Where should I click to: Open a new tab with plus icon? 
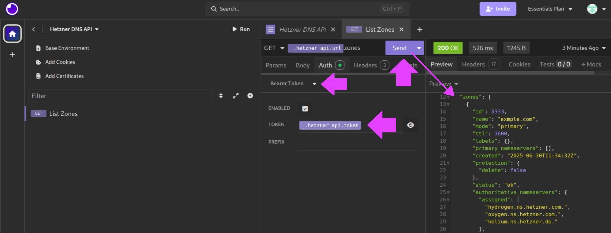(420, 29)
